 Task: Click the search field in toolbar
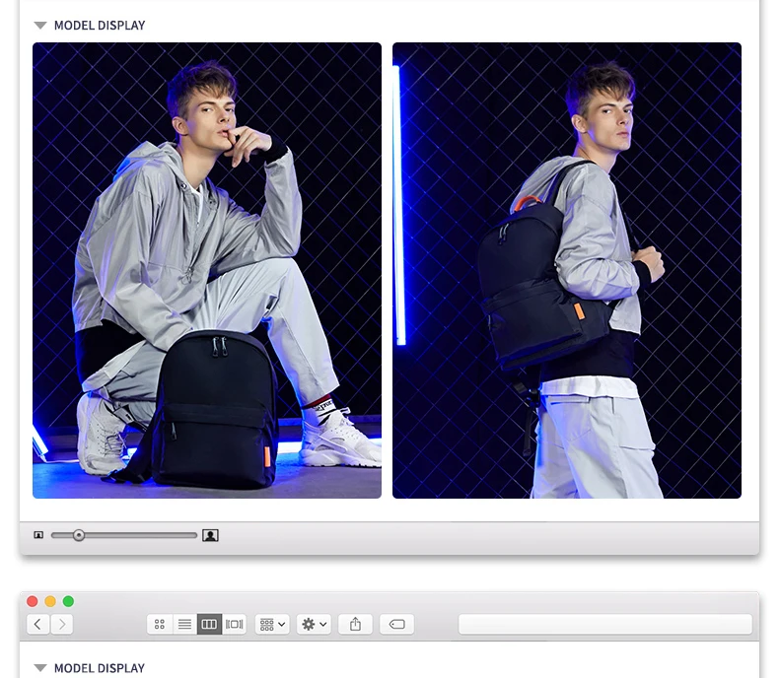tap(605, 624)
